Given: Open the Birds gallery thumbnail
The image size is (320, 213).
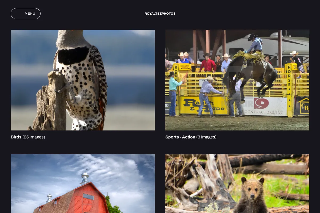Looking at the screenshot, I should [83, 80].
